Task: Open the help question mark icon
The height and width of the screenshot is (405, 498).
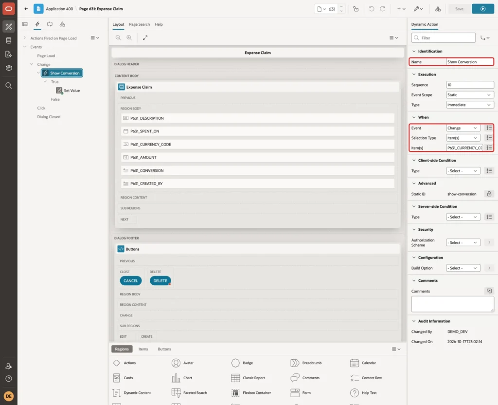Action: (x=9, y=379)
